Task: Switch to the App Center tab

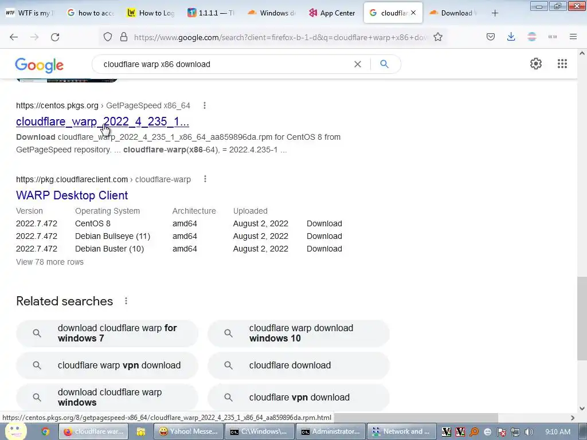Action: (332, 13)
